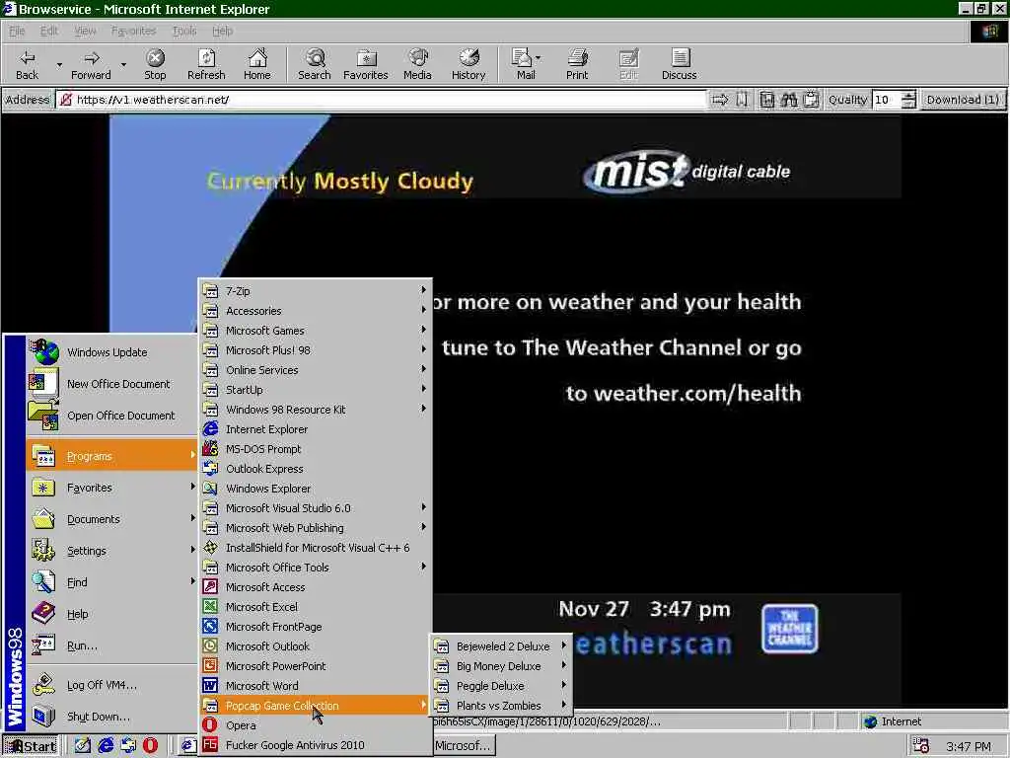This screenshot has width=1010, height=758.
Task: Select Windows Update in Start menu
Action: [112, 352]
